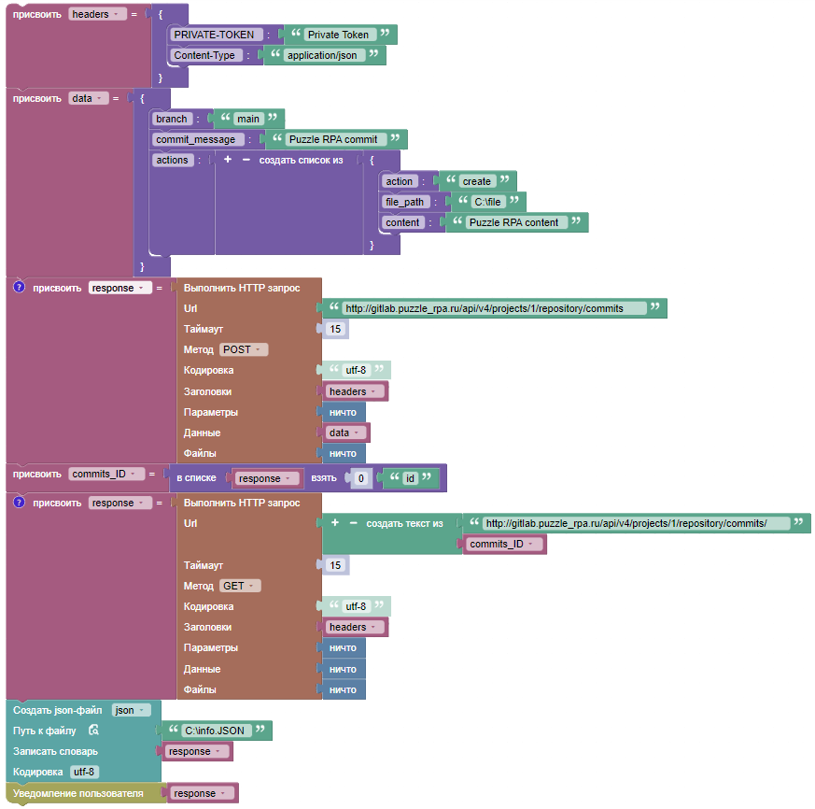
Task: Select the 'Создать json-файл' block label
Action: pyautogui.click(x=58, y=710)
